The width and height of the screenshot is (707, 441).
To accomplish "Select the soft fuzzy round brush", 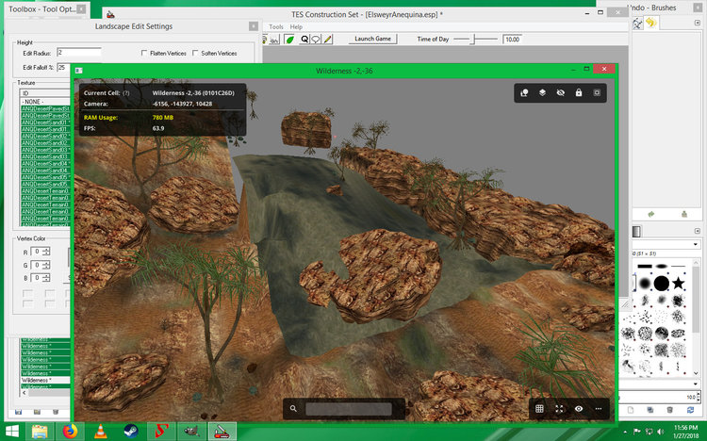I will 645,284.
